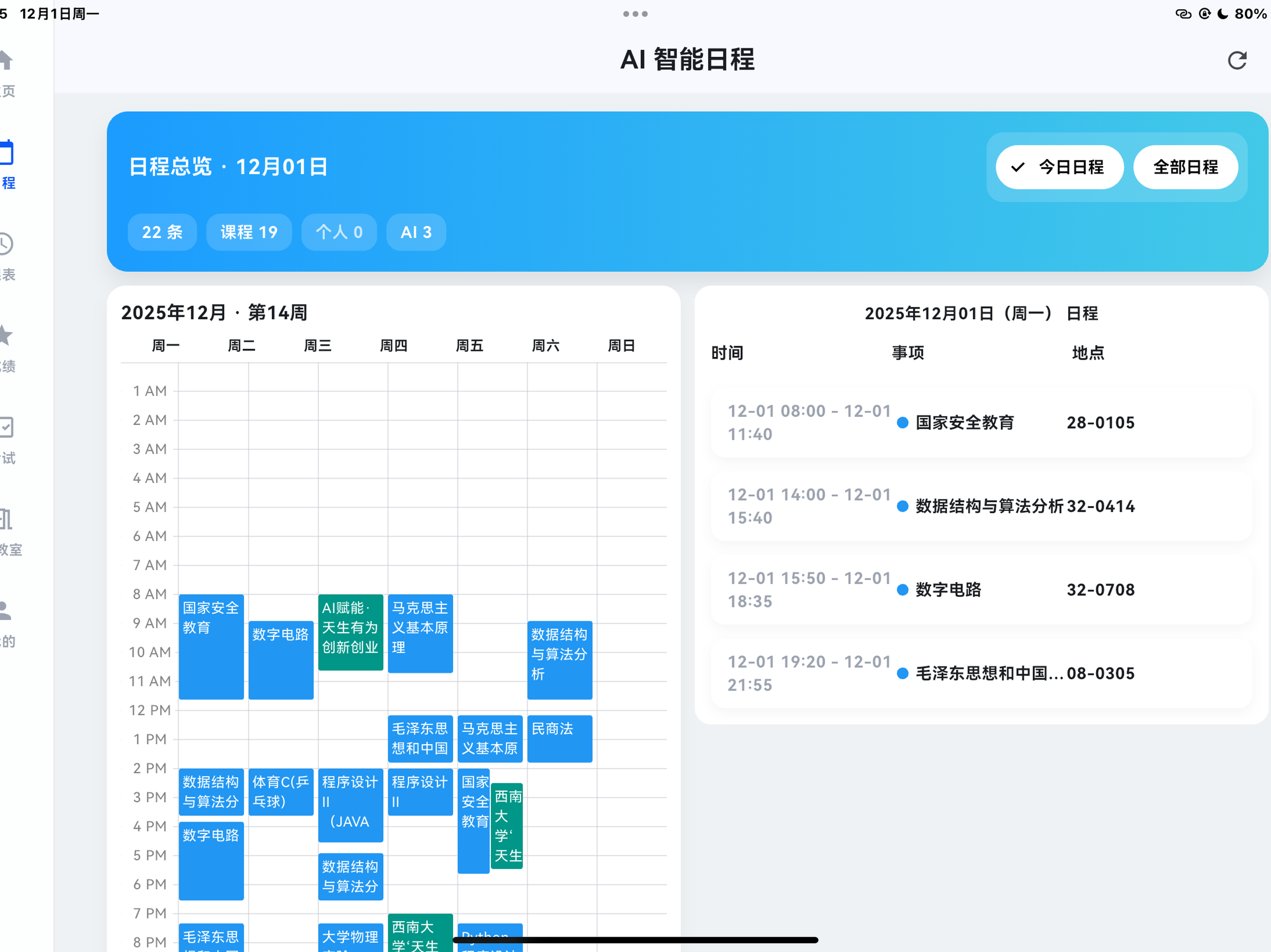The height and width of the screenshot is (952, 1271).
Task: Tap the battery 80% status indicator
Action: point(1251,13)
